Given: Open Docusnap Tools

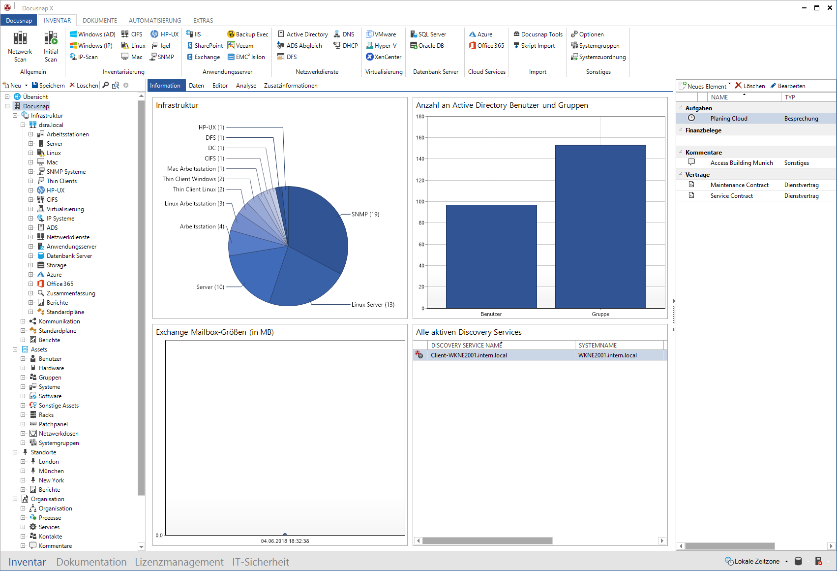Looking at the screenshot, I should 538,34.
